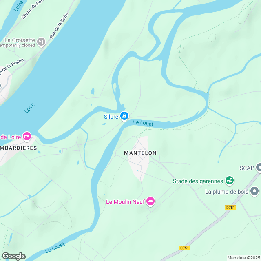Click the Le Moulin Neuf text label

click(125, 202)
